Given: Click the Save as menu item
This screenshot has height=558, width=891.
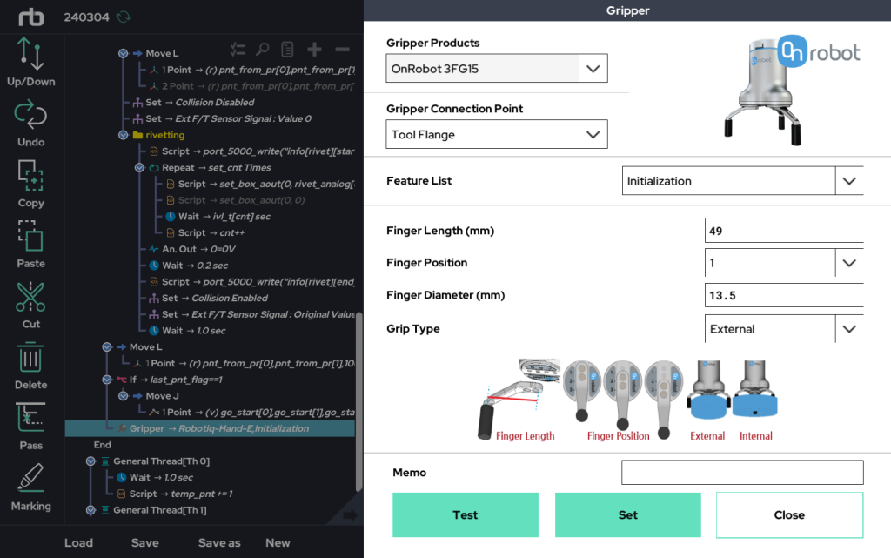Looking at the screenshot, I should pos(218,542).
